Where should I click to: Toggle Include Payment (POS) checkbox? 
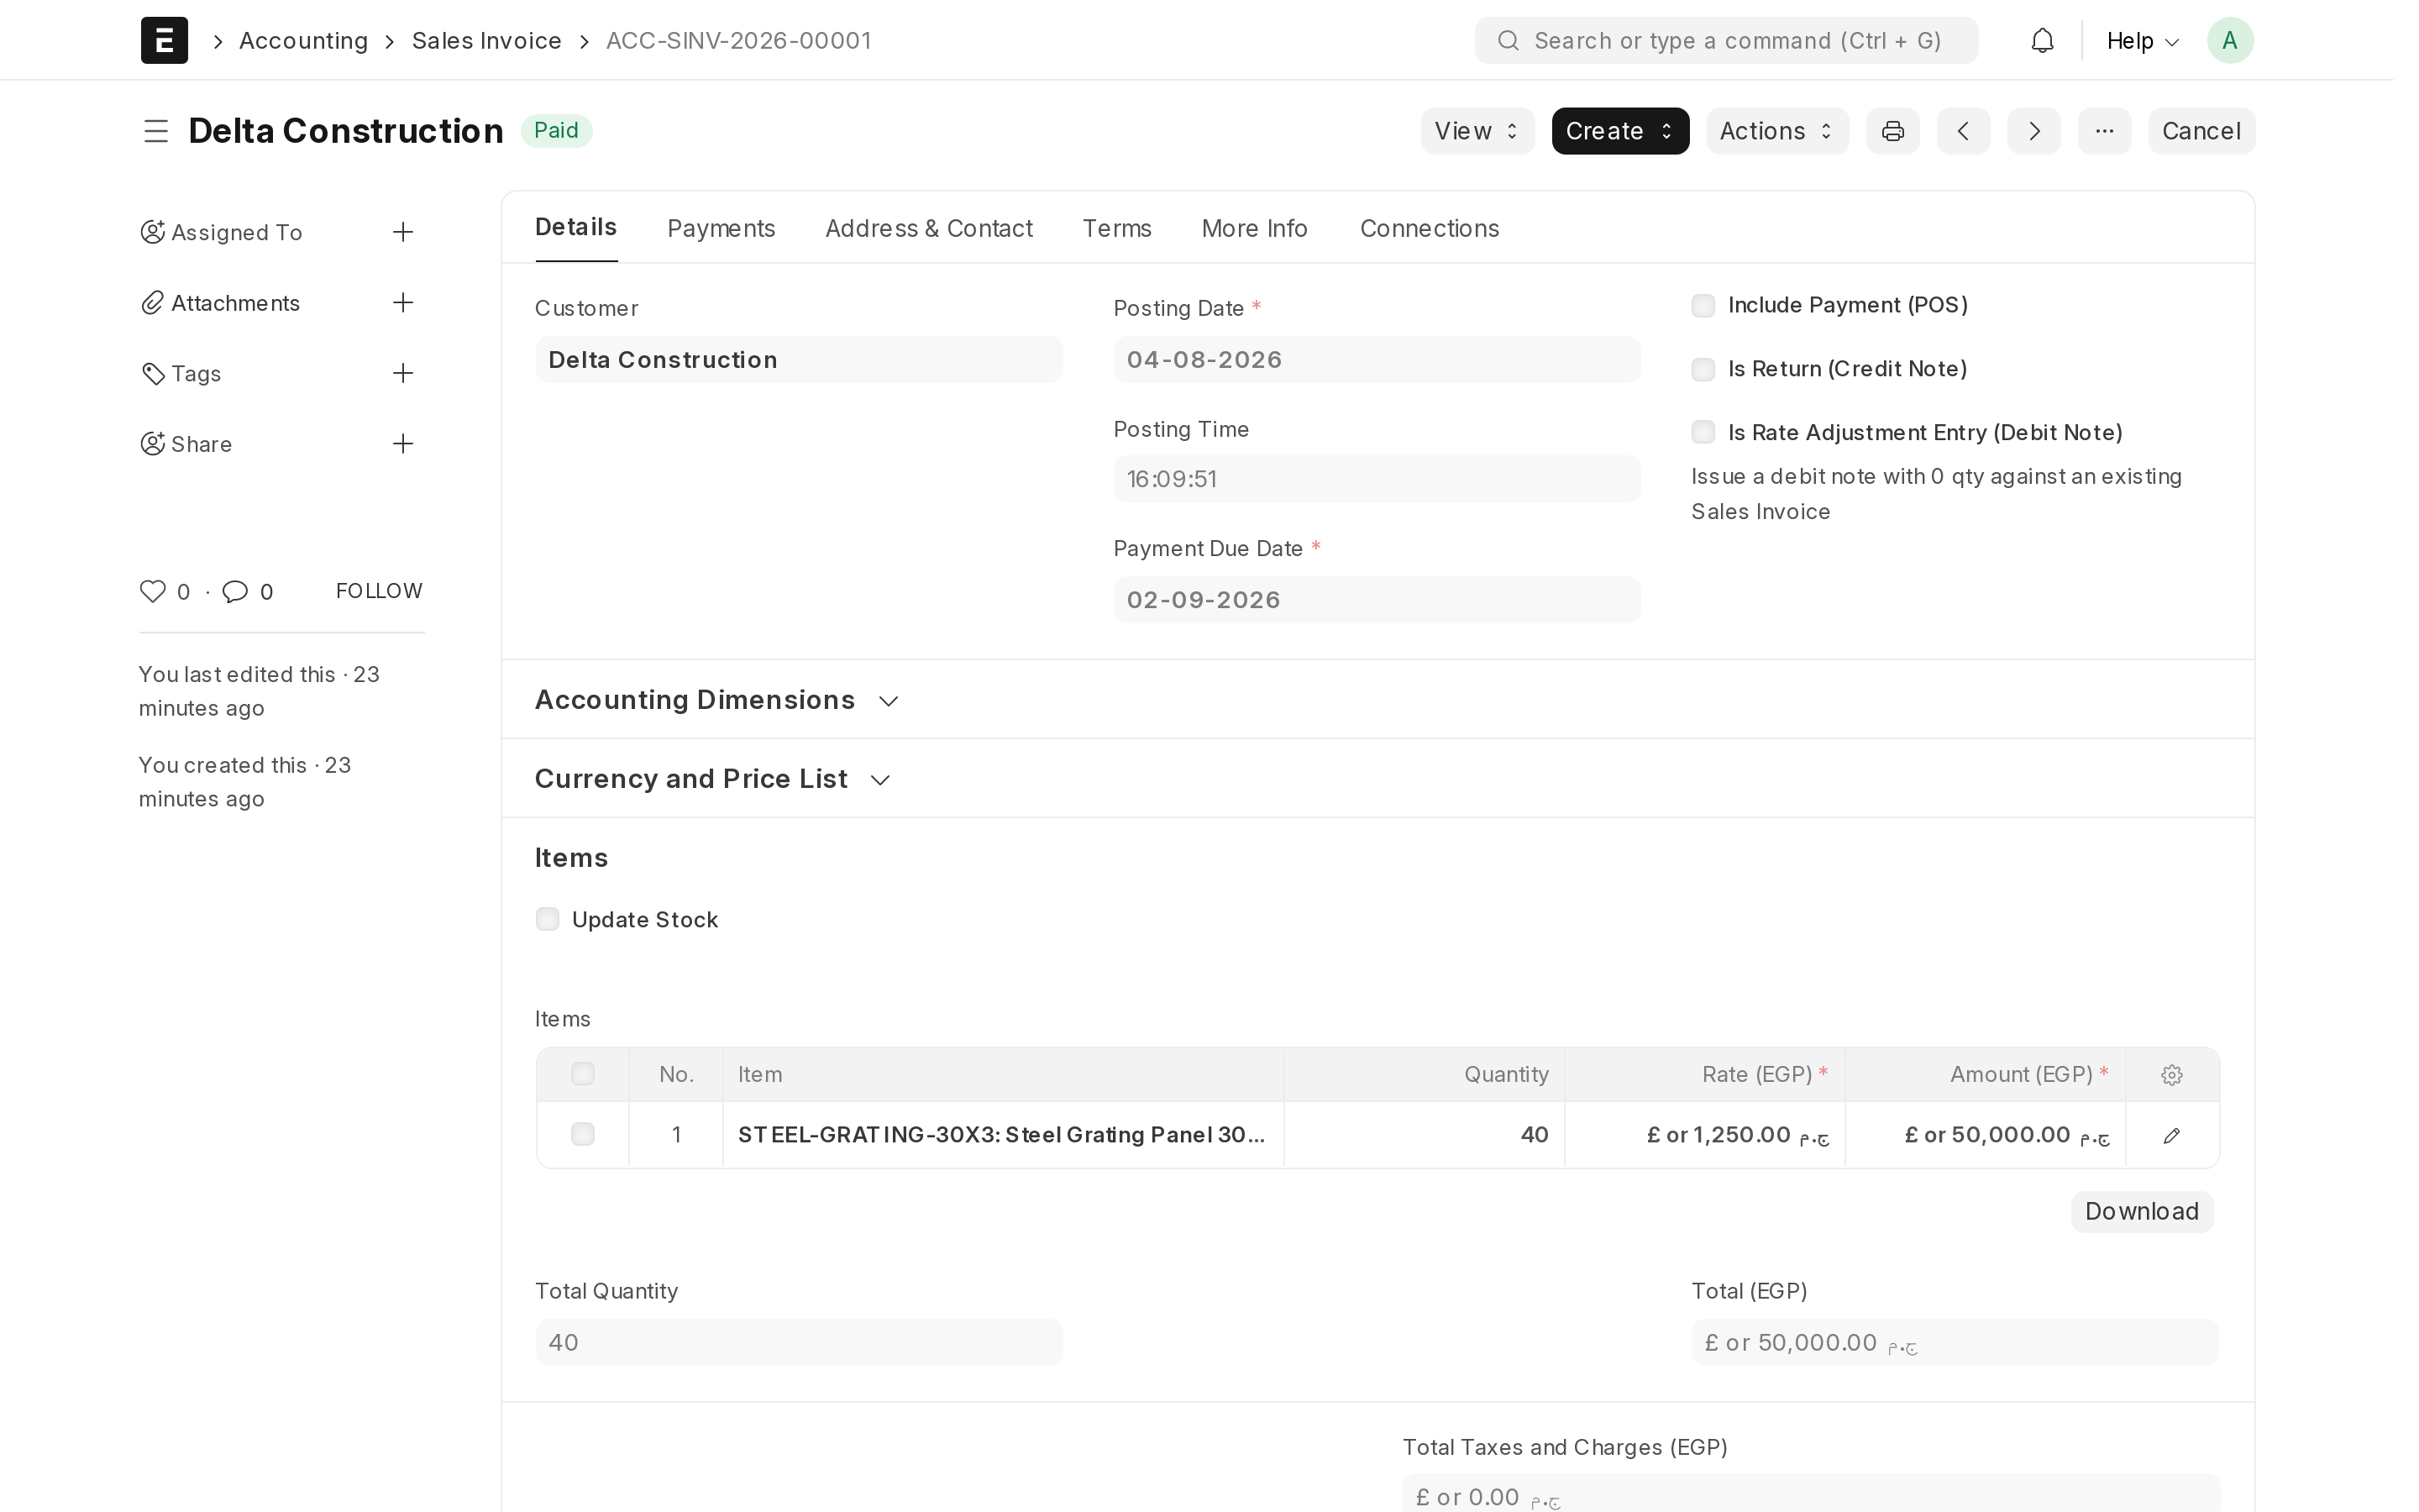click(1703, 305)
